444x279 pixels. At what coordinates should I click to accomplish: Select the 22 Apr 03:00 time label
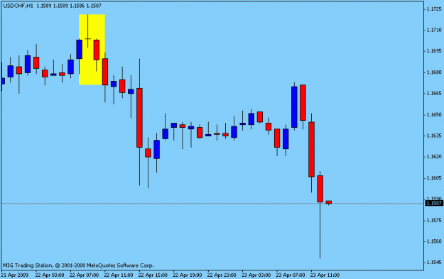[x=50, y=275]
